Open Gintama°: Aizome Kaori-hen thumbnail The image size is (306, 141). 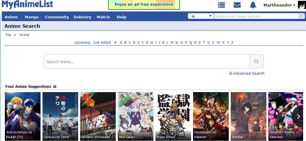click(286, 116)
